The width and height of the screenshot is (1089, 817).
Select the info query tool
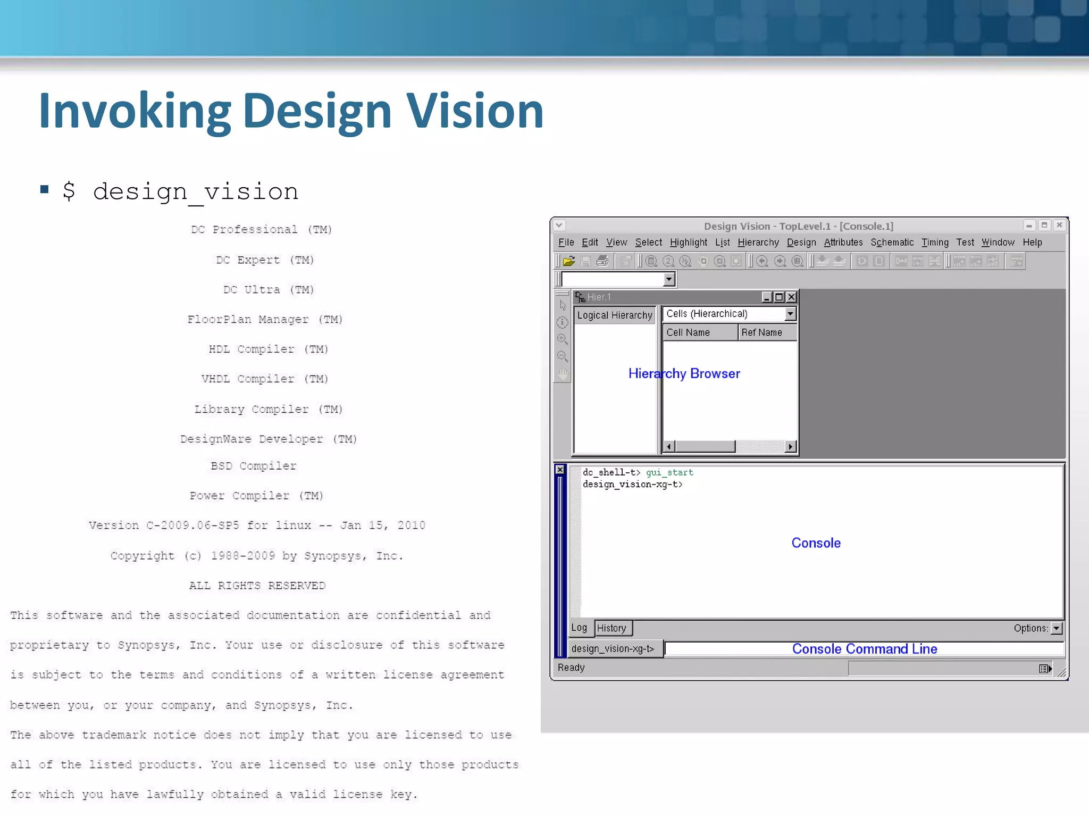pyautogui.click(x=563, y=322)
